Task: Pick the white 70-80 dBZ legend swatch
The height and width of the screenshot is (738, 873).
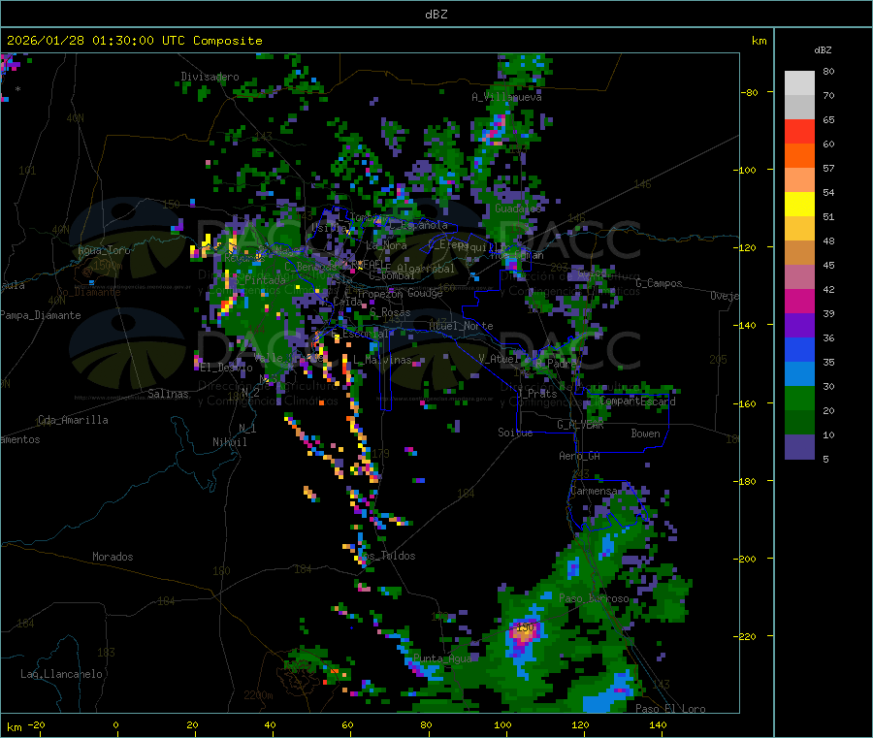Action: tap(799, 83)
